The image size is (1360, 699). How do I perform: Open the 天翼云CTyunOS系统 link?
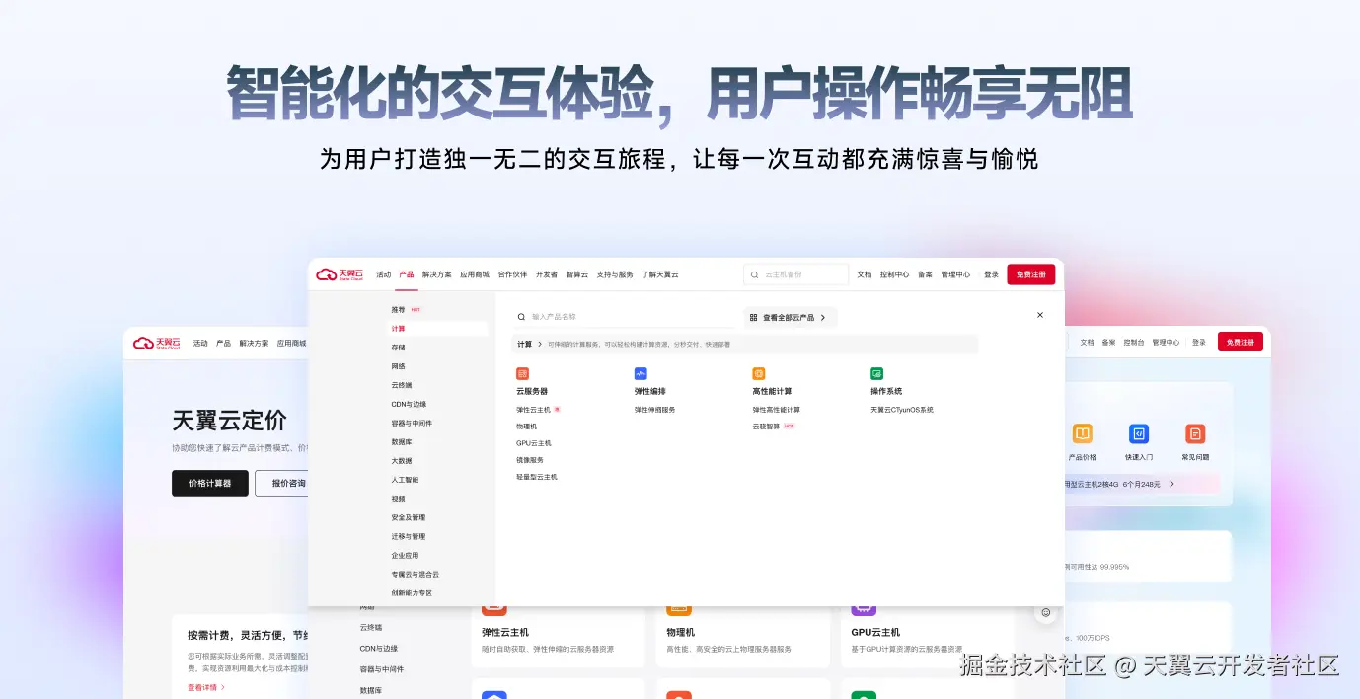coord(902,410)
